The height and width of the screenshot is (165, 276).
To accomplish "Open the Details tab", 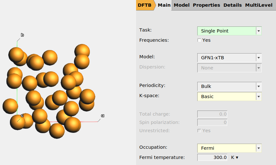I will coord(233,5).
